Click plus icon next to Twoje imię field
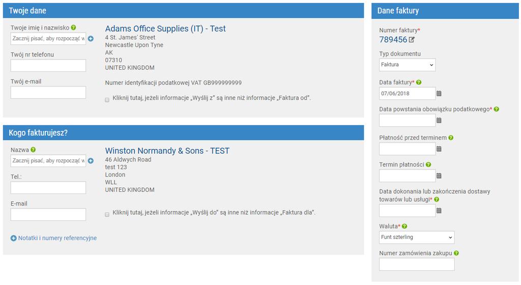Image resolution: width=521 pixels, height=285 pixels. tap(91, 39)
